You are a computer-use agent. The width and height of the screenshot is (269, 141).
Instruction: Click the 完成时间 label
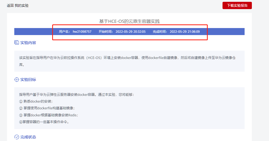tap(160, 32)
